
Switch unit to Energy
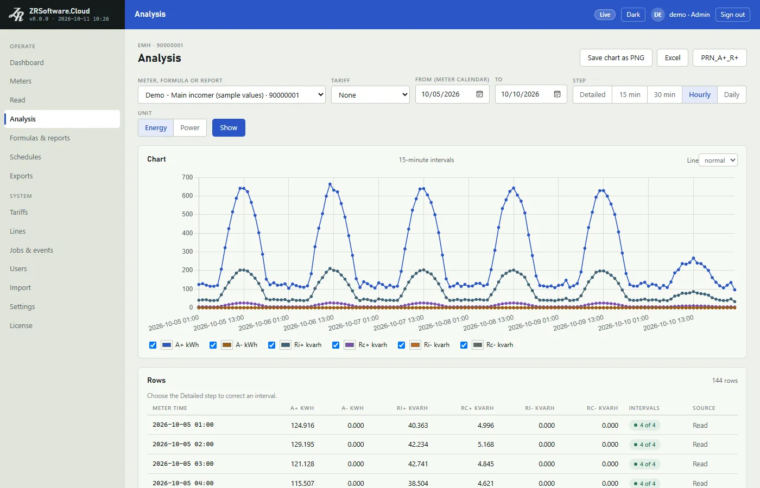pos(156,128)
